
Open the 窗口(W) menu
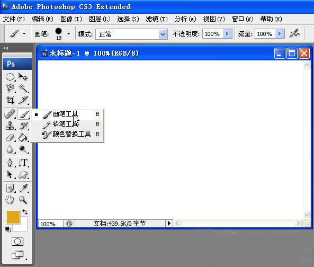(x=243, y=19)
